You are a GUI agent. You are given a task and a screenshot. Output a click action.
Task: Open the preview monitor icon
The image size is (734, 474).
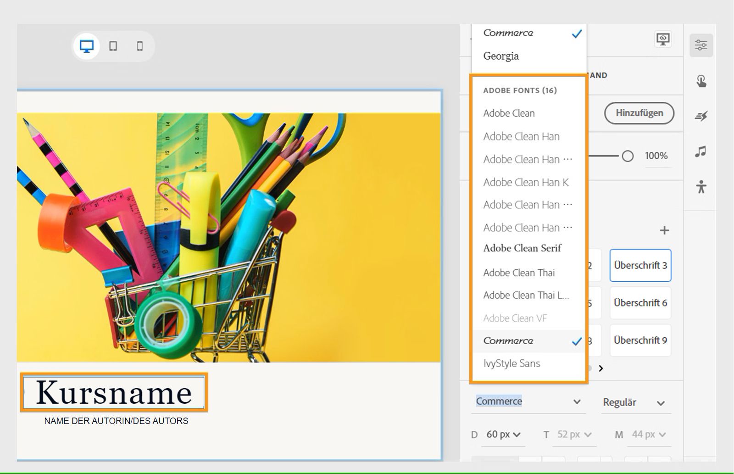coord(663,39)
